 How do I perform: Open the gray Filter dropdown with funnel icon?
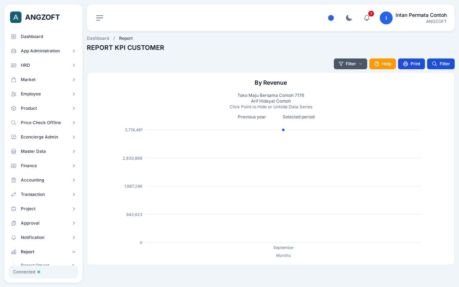[x=350, y=64]
